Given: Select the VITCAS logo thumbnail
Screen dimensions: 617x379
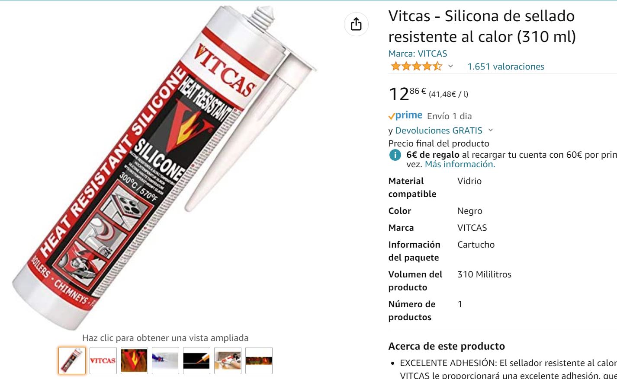Looking at the screenshot, I should point(103,360).
